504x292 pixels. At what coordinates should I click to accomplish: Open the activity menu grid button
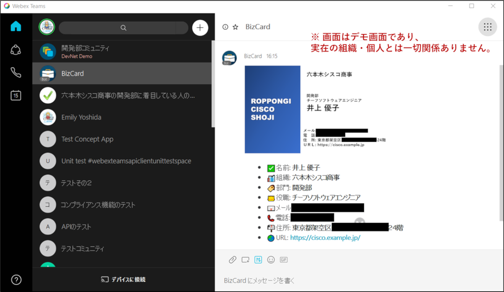pos(488,27)
